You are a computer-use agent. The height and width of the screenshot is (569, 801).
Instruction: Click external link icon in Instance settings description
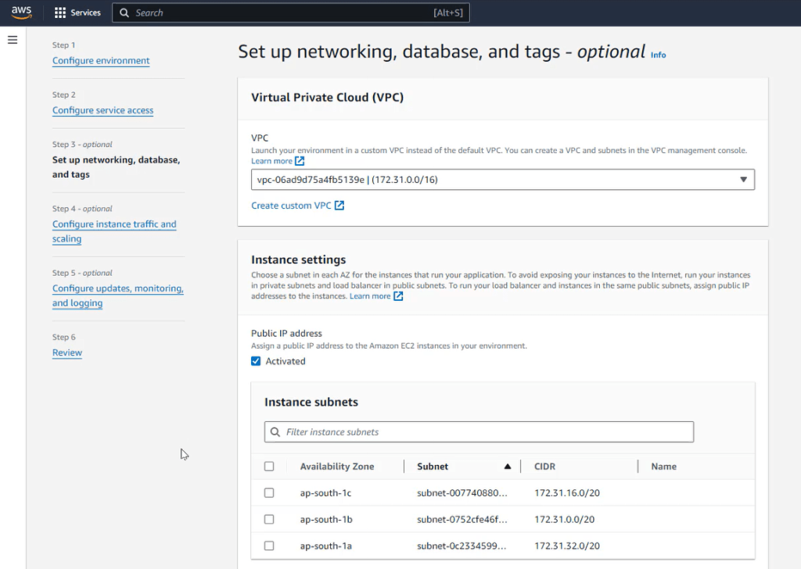click(398, 296)
